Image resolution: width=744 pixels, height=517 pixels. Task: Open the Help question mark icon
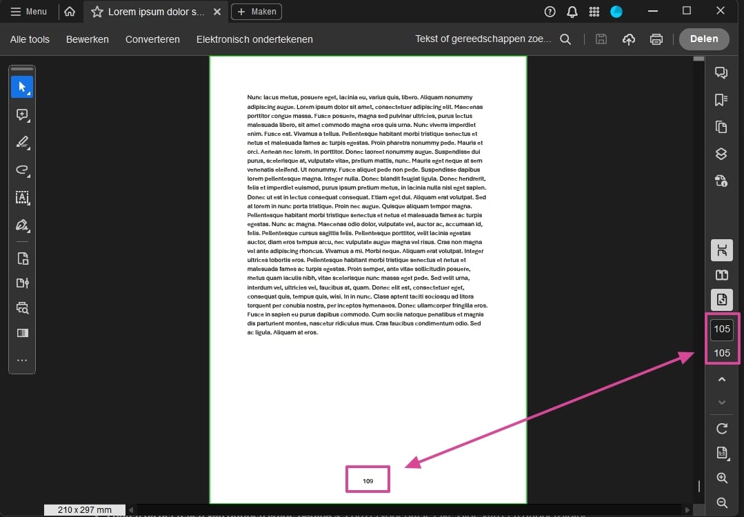click(550, 12)
